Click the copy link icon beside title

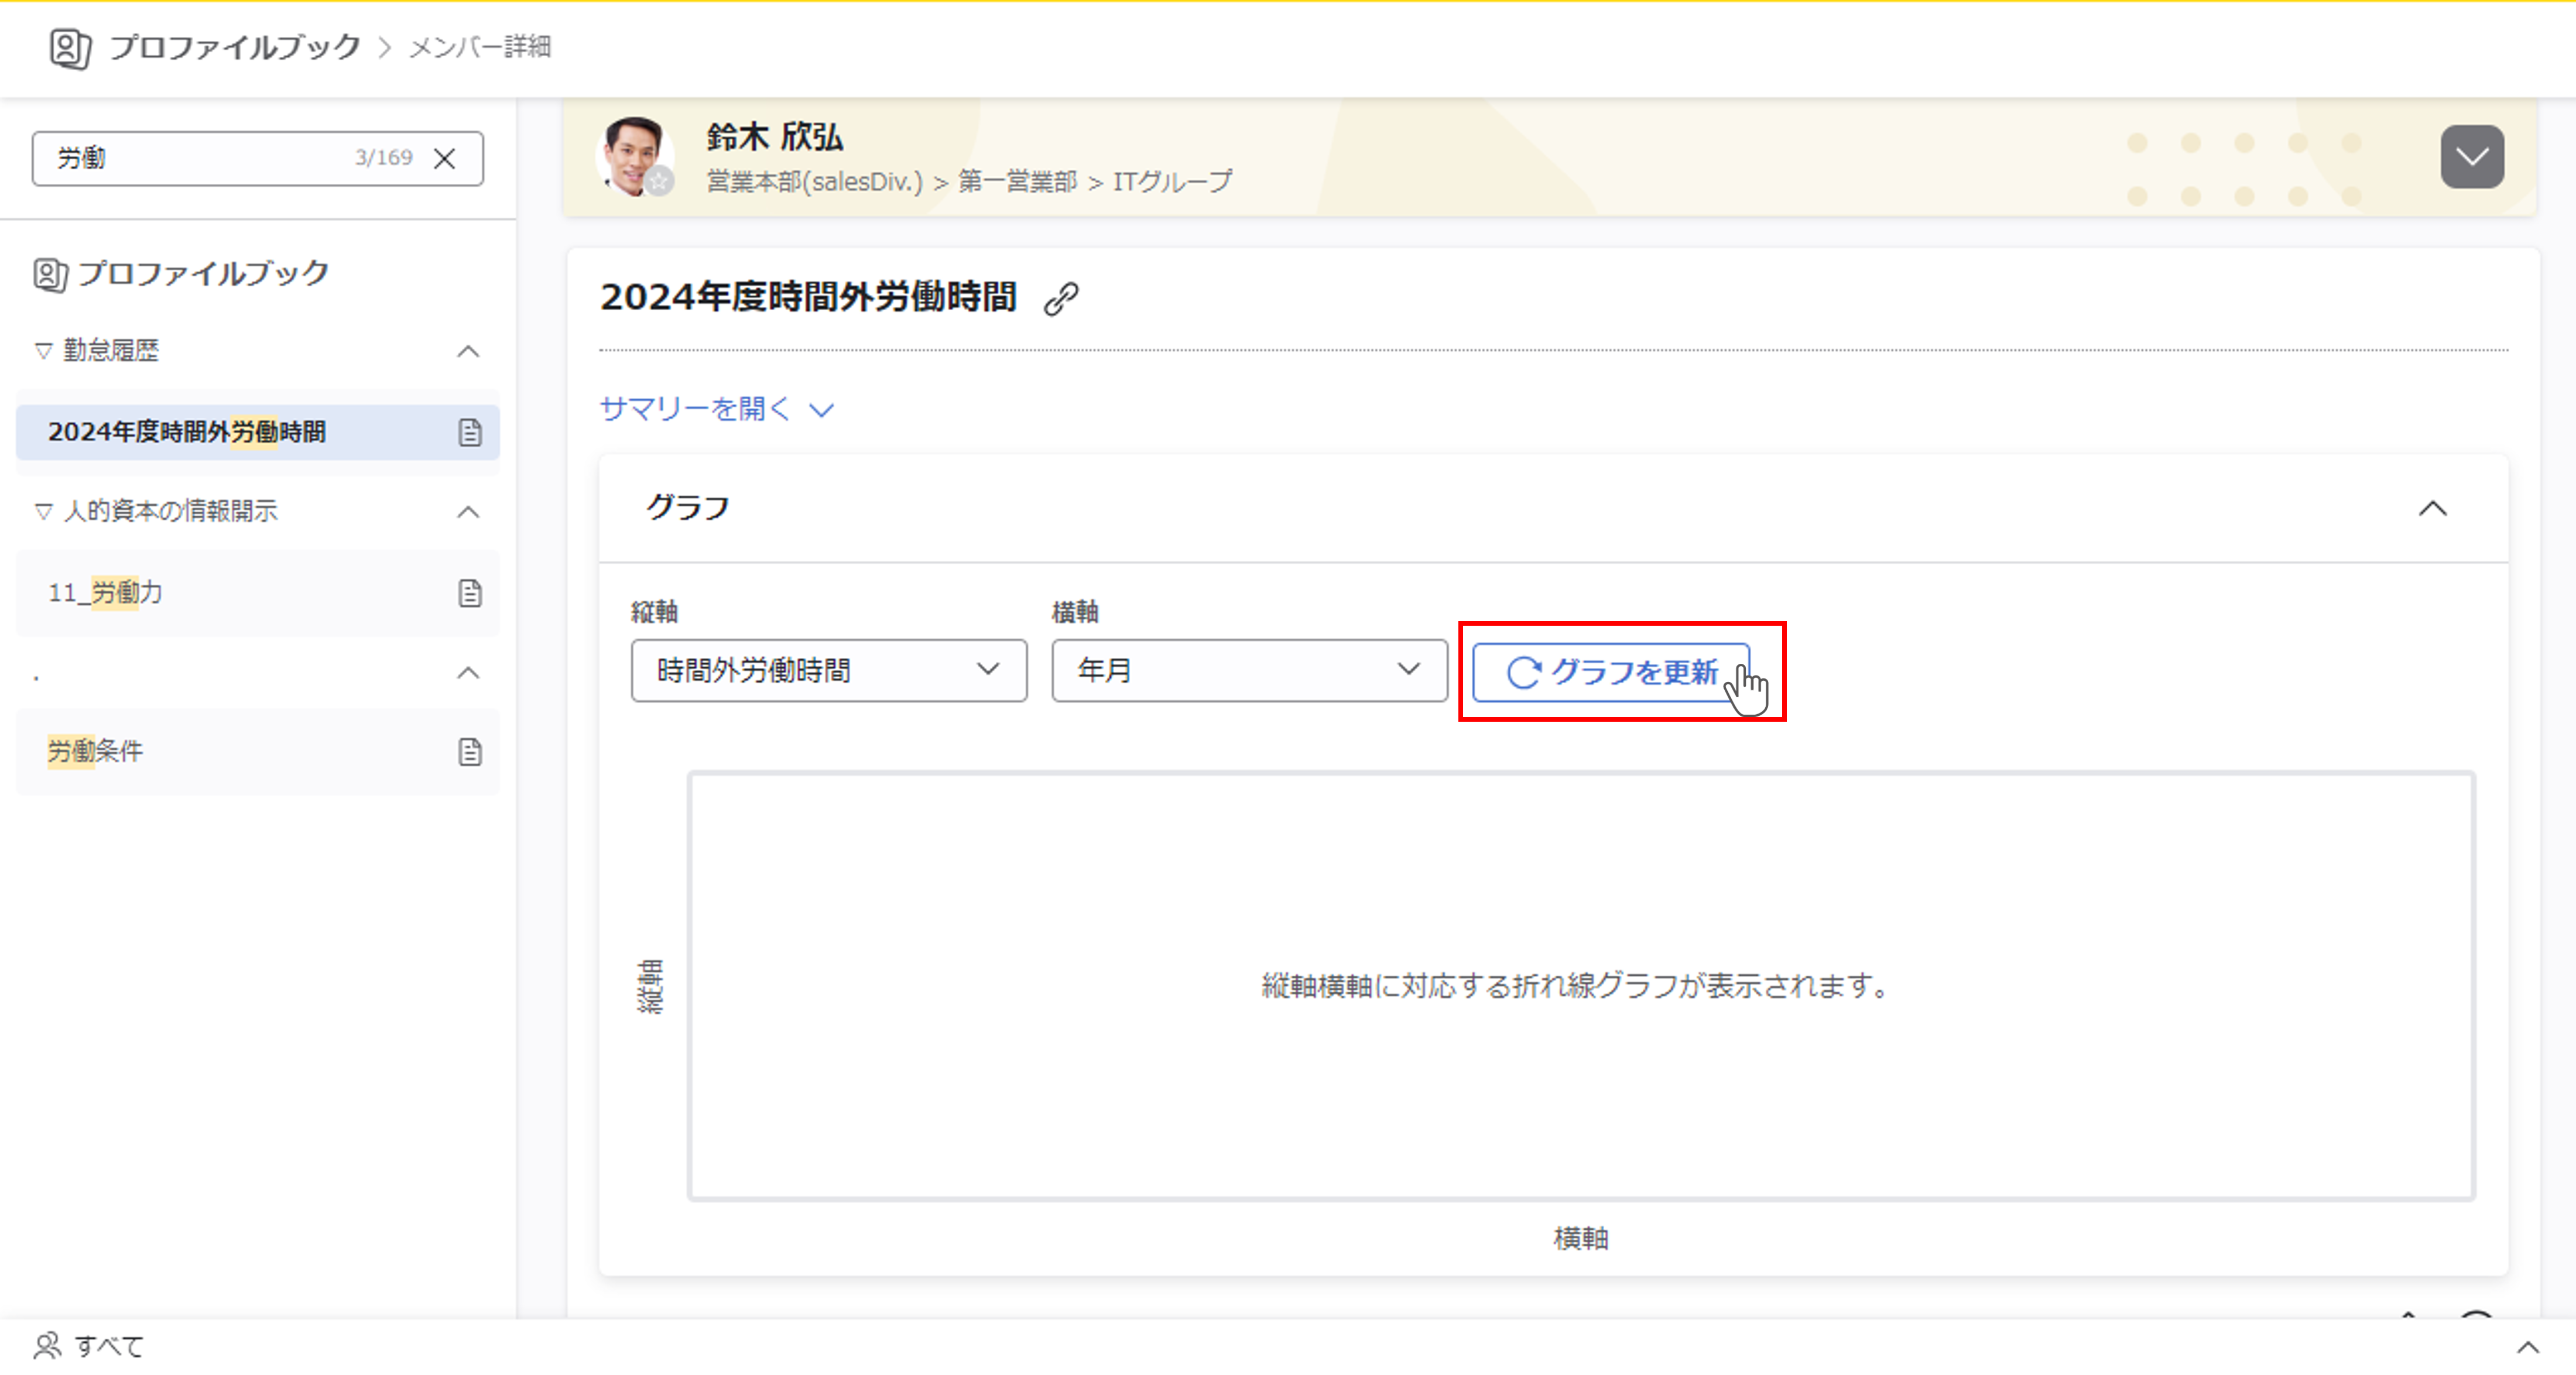coord(1061,298)
